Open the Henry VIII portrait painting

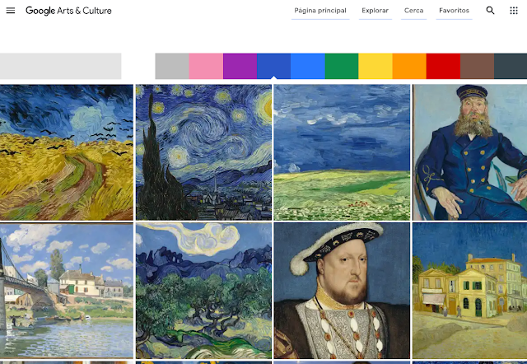[x=343, y=291]
